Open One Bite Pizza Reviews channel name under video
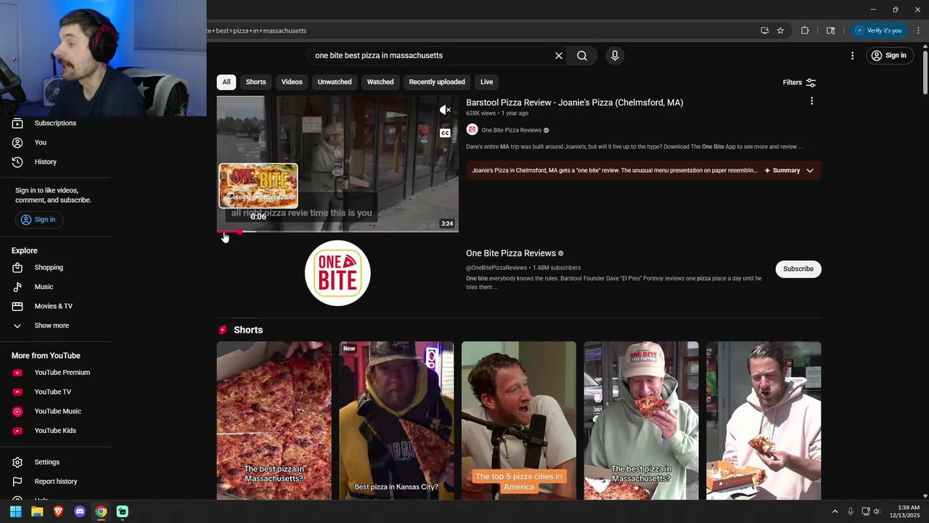 tap(512, 130)
